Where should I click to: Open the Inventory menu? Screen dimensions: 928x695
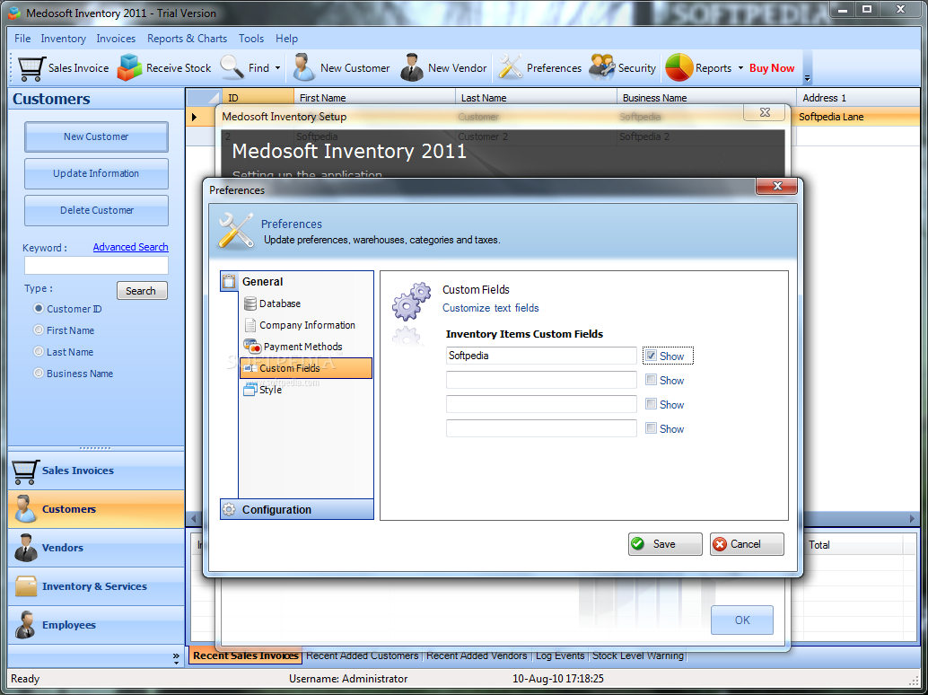point(64,39)
